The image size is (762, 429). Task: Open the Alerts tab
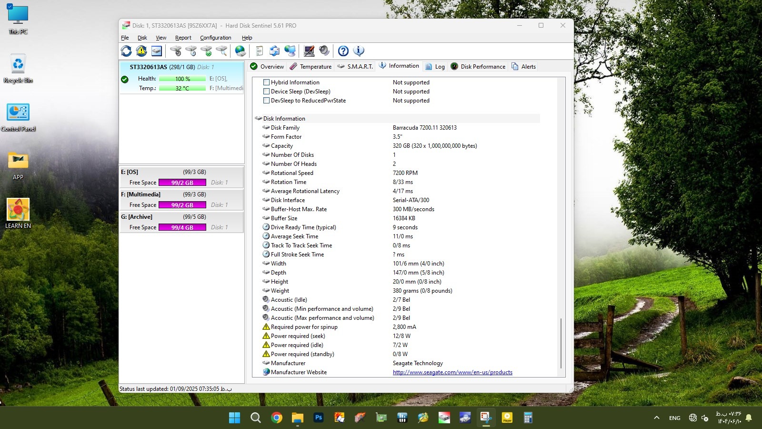pyautogui.click(x=523, y=66)
